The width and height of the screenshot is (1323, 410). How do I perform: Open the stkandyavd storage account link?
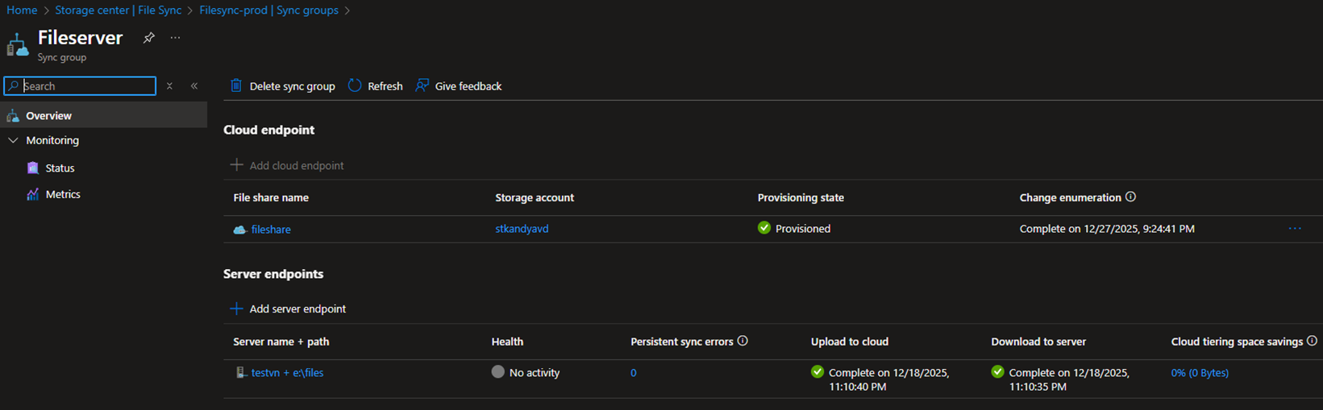pyautogui.click(x=522, y=229)
